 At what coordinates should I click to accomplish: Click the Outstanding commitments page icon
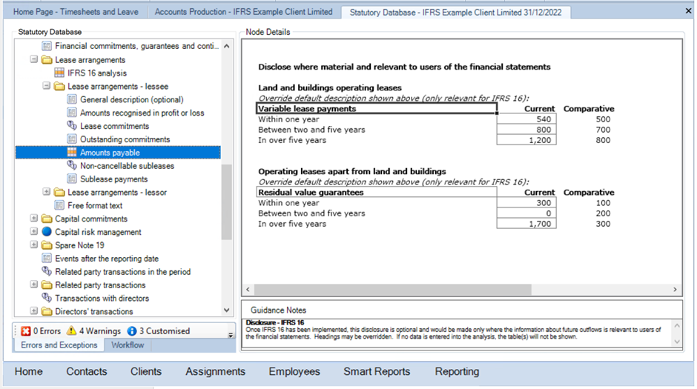[72, 139]
